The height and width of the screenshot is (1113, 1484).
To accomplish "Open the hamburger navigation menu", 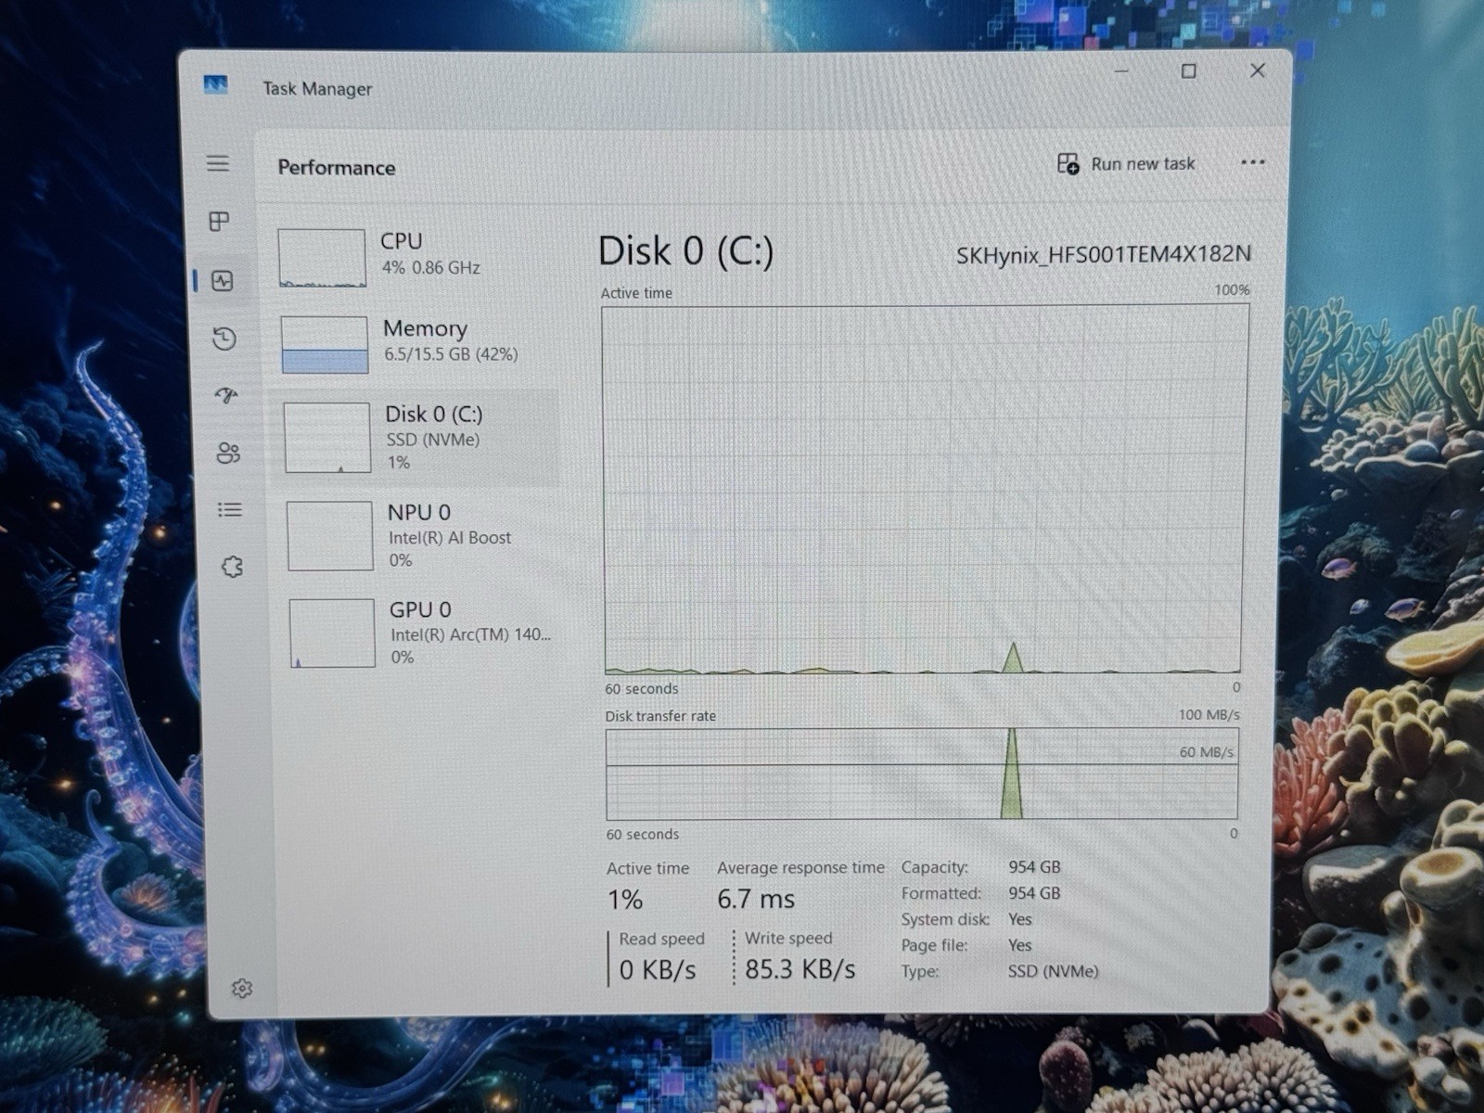I will [x=218, y=163].
